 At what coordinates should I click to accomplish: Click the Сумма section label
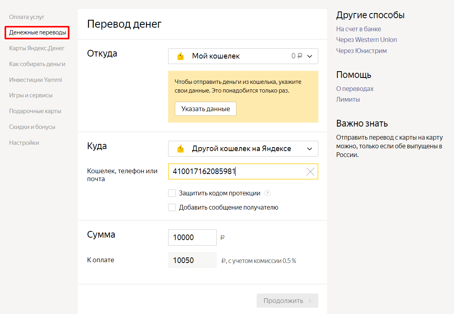coord(101,235)
